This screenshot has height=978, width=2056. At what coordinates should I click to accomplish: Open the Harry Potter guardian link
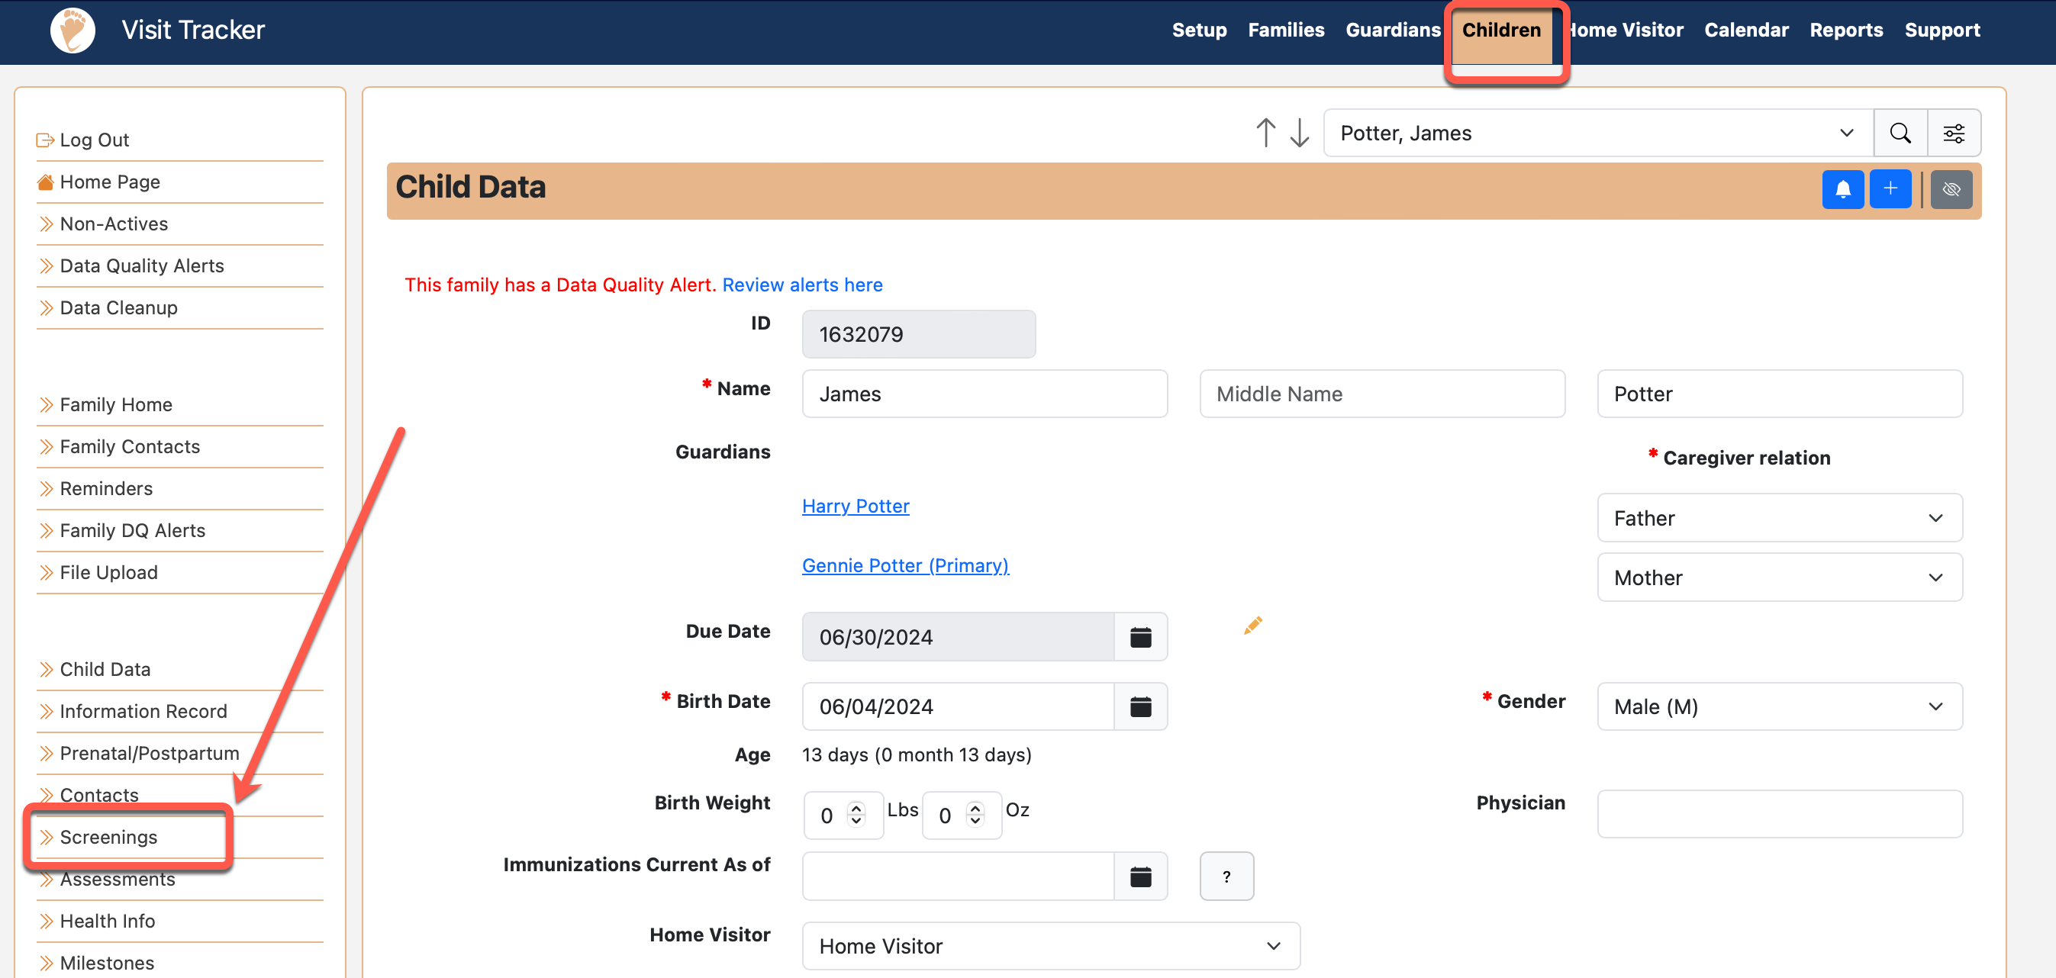click(x=856, y=506)
